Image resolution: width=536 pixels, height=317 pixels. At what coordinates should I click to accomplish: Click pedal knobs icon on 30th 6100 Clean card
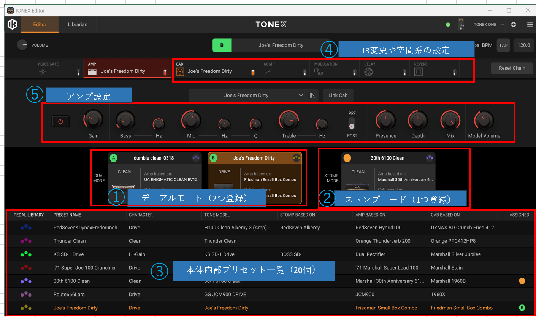430,158
